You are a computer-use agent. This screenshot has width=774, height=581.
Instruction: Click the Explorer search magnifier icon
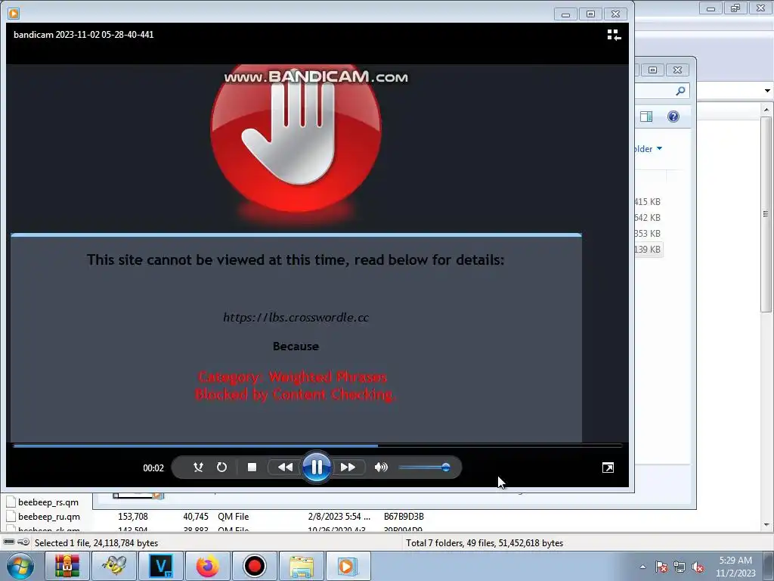tap(680, 91)
